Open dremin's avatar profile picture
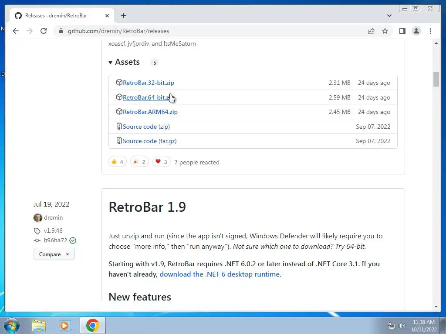Screen dimensions: 446x334 pyautogui.click(x=37, y=218)
